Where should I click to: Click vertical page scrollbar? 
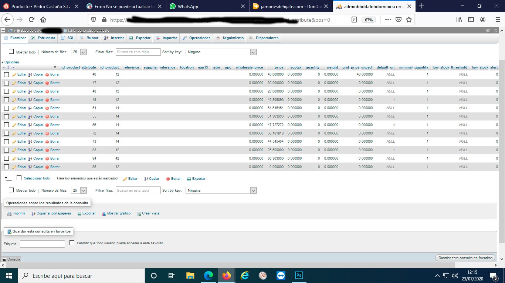tap(502, 151)
